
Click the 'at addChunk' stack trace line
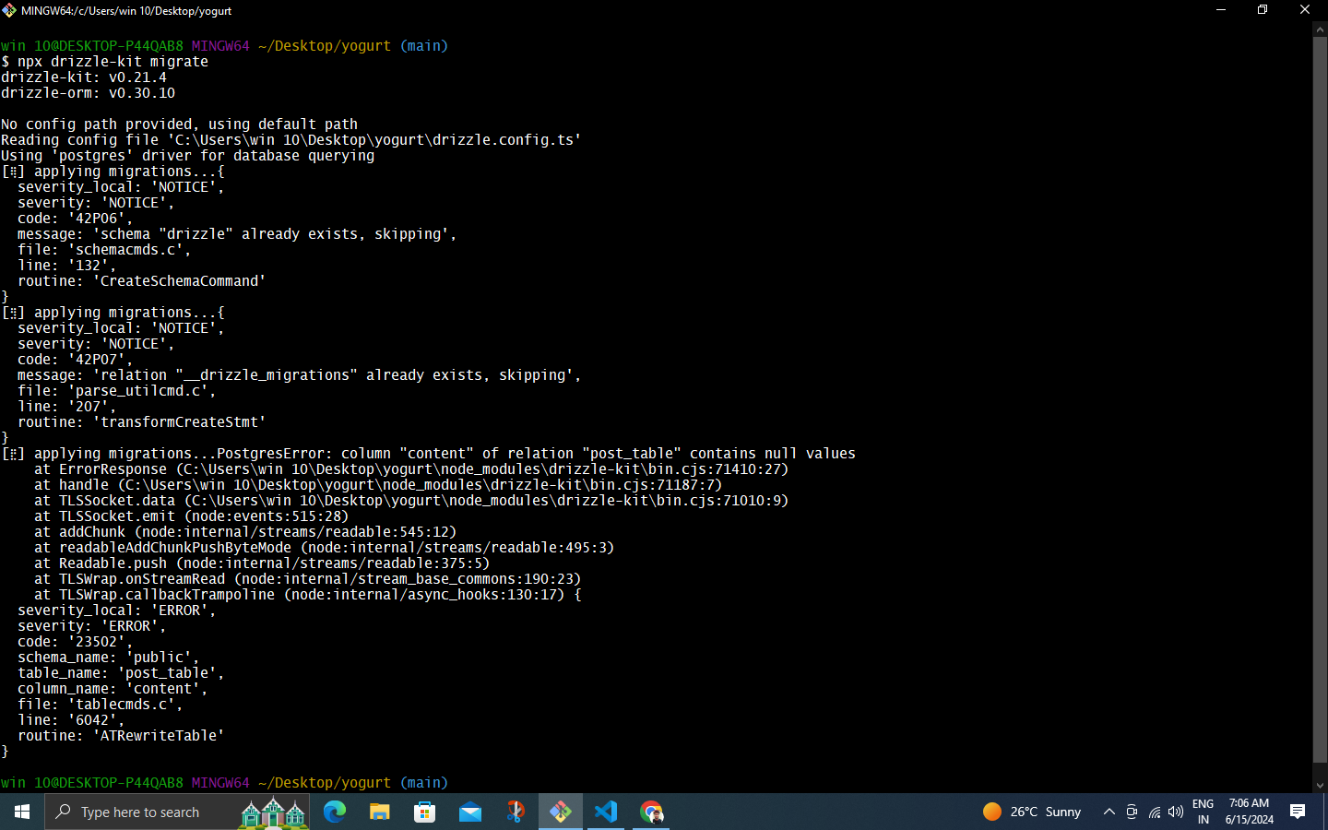[245, 532]
